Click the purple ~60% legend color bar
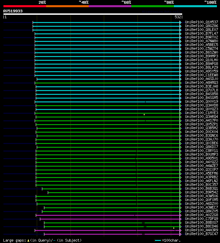The width and height of the screenshot is (220, 243). click(x=110, y=6)
